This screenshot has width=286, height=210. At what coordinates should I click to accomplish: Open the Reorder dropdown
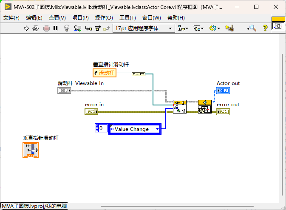[x=215, y=28]
